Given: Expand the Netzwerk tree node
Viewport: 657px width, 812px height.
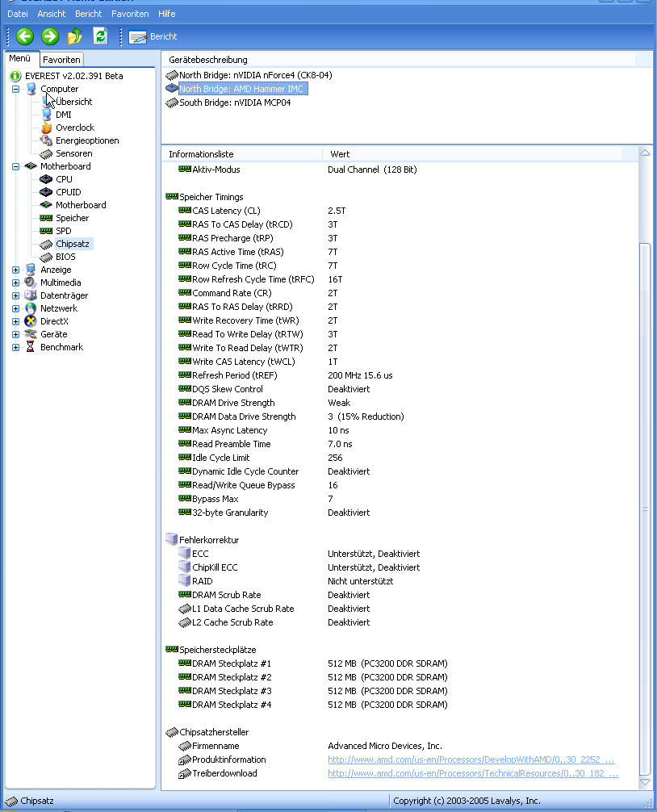Looking at the screenshot, I should (x=15, y=308).
